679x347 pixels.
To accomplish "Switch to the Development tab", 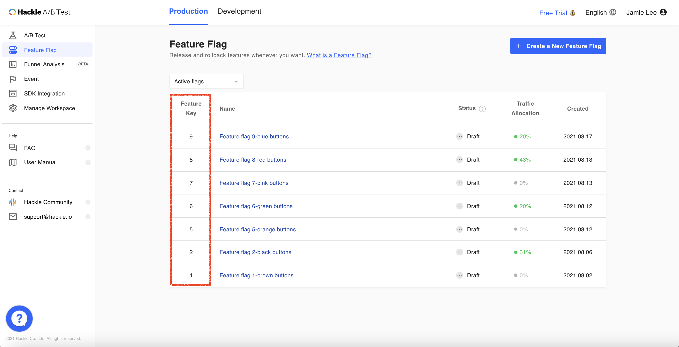I will pyautogui.click(x=239, y=11).
